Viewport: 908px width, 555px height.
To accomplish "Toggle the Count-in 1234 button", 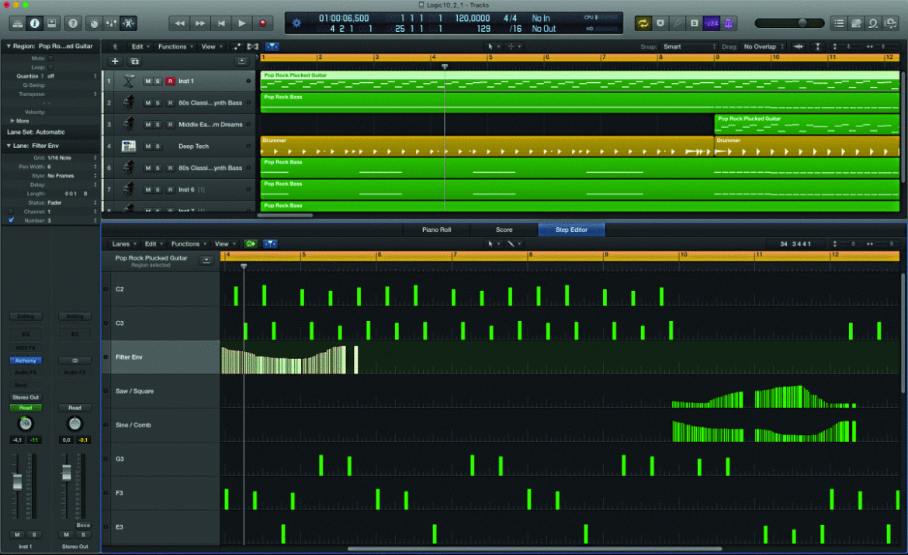I will pyautogui.click(x=711, y=23).
